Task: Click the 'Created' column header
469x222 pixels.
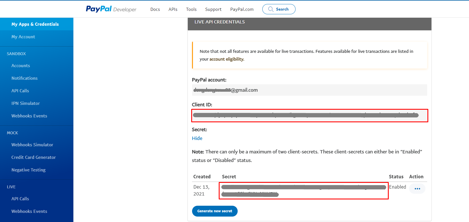Action: coord(202,177)
